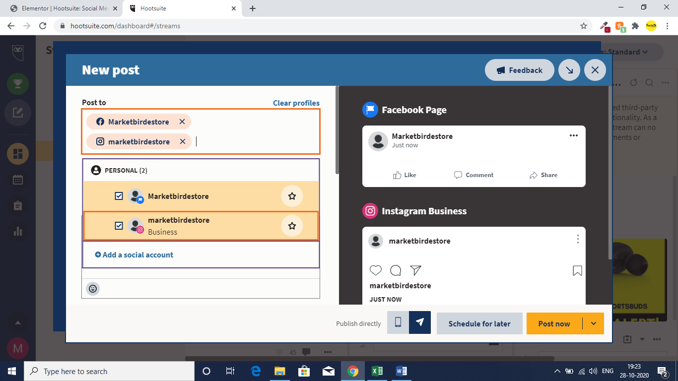Image resolution: width=678 pixels, height=381 pixels.
Task: Favorite the Instagram marketbirdestore account star
Action: 292,226
